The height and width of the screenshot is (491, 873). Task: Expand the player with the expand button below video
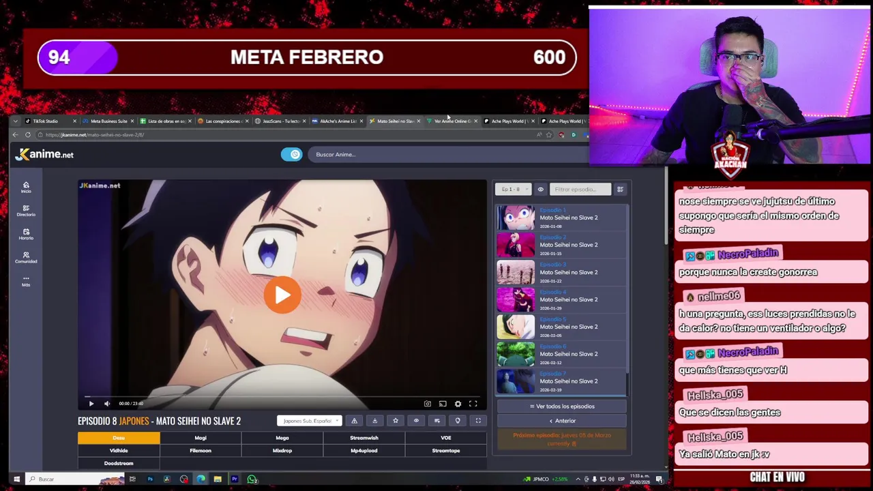coord(478,421)
